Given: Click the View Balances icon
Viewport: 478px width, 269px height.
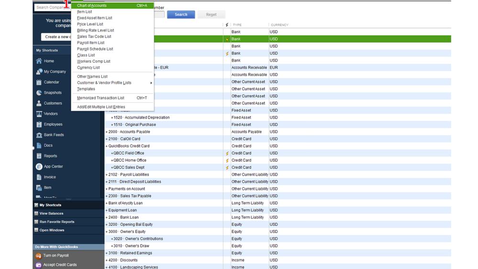Looking at the screenshot, I should click(x=36, y=213).
